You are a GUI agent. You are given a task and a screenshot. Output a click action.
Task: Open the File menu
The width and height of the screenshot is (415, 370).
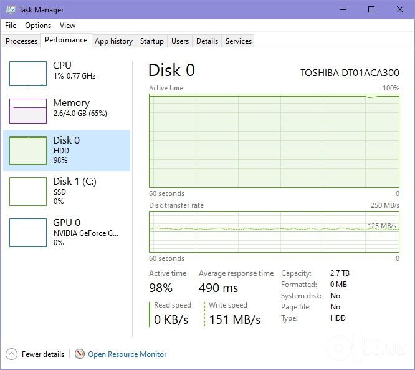(11, 26)
